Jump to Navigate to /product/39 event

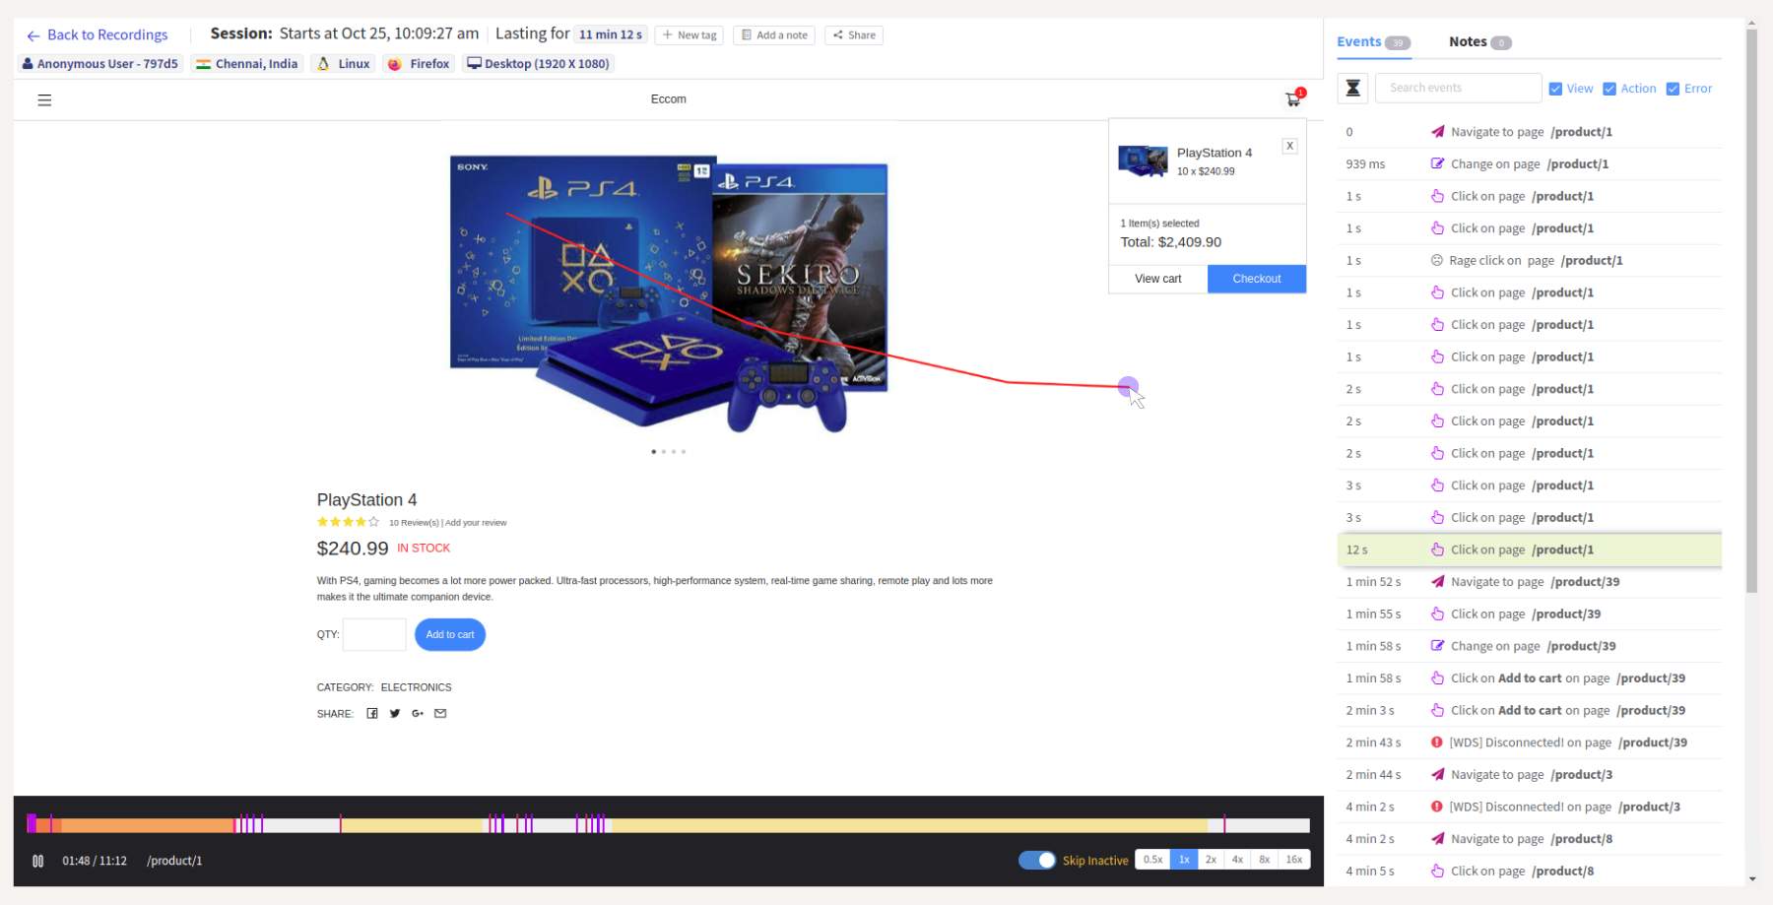1529,582
